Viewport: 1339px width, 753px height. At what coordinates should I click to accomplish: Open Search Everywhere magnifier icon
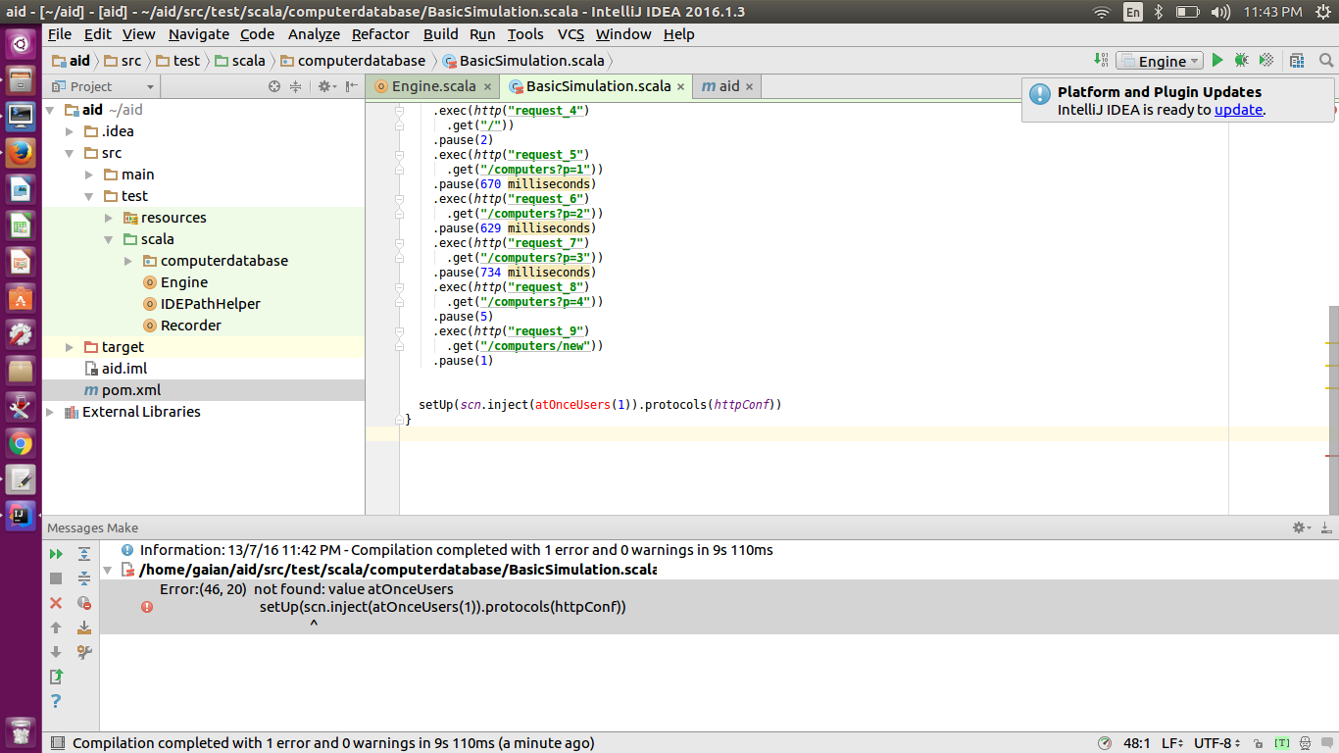[x=1325, y=60]
